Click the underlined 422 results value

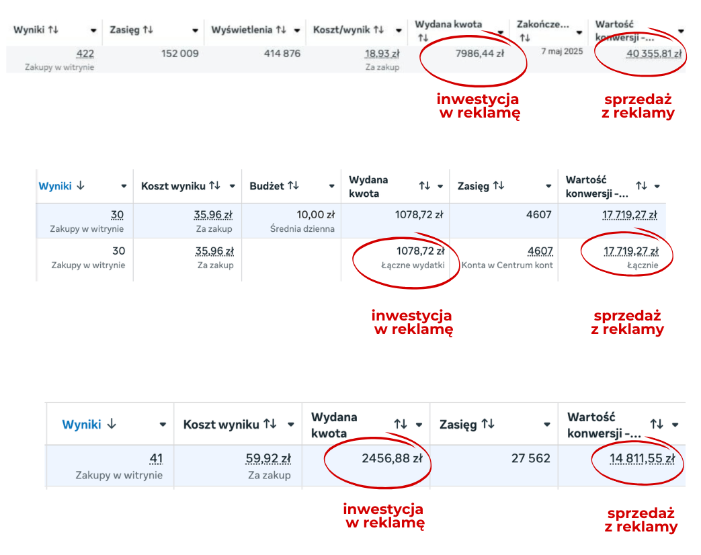[x=85, y=54]
